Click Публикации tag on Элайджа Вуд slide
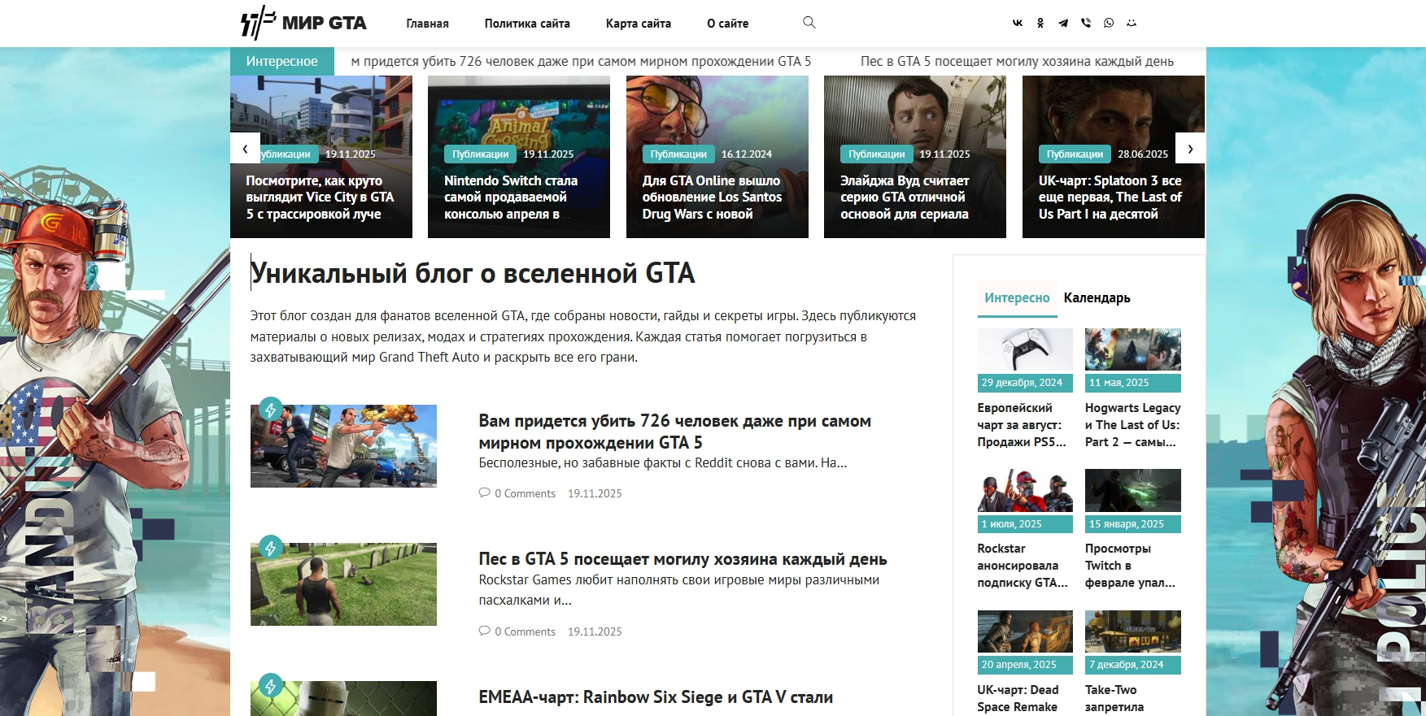Image resolution: width=1426 pixels, height=716 pixels. pyautogui.click(x=876, y=154)
